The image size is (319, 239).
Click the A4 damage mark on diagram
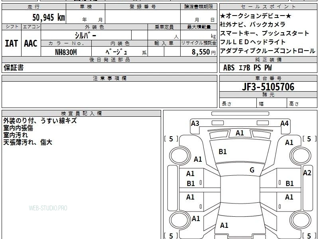click(x=284, y=123)
